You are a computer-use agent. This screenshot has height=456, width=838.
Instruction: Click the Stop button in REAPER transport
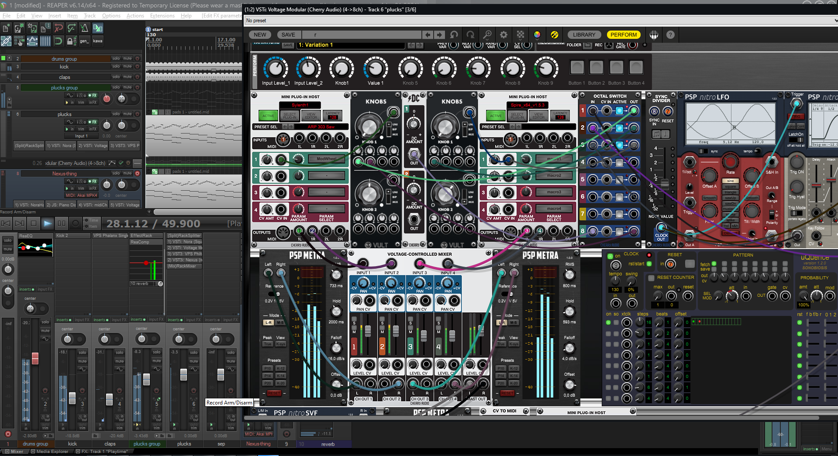point(34,223)
